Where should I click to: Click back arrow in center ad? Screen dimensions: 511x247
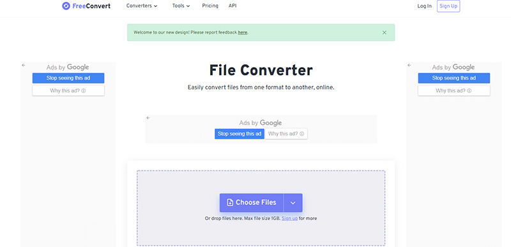pos(148,118)
